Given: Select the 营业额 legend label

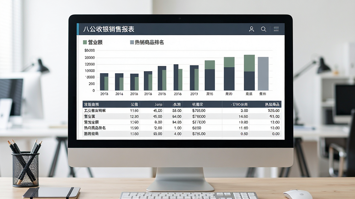Looking at the screenshot, I should 95,42.
